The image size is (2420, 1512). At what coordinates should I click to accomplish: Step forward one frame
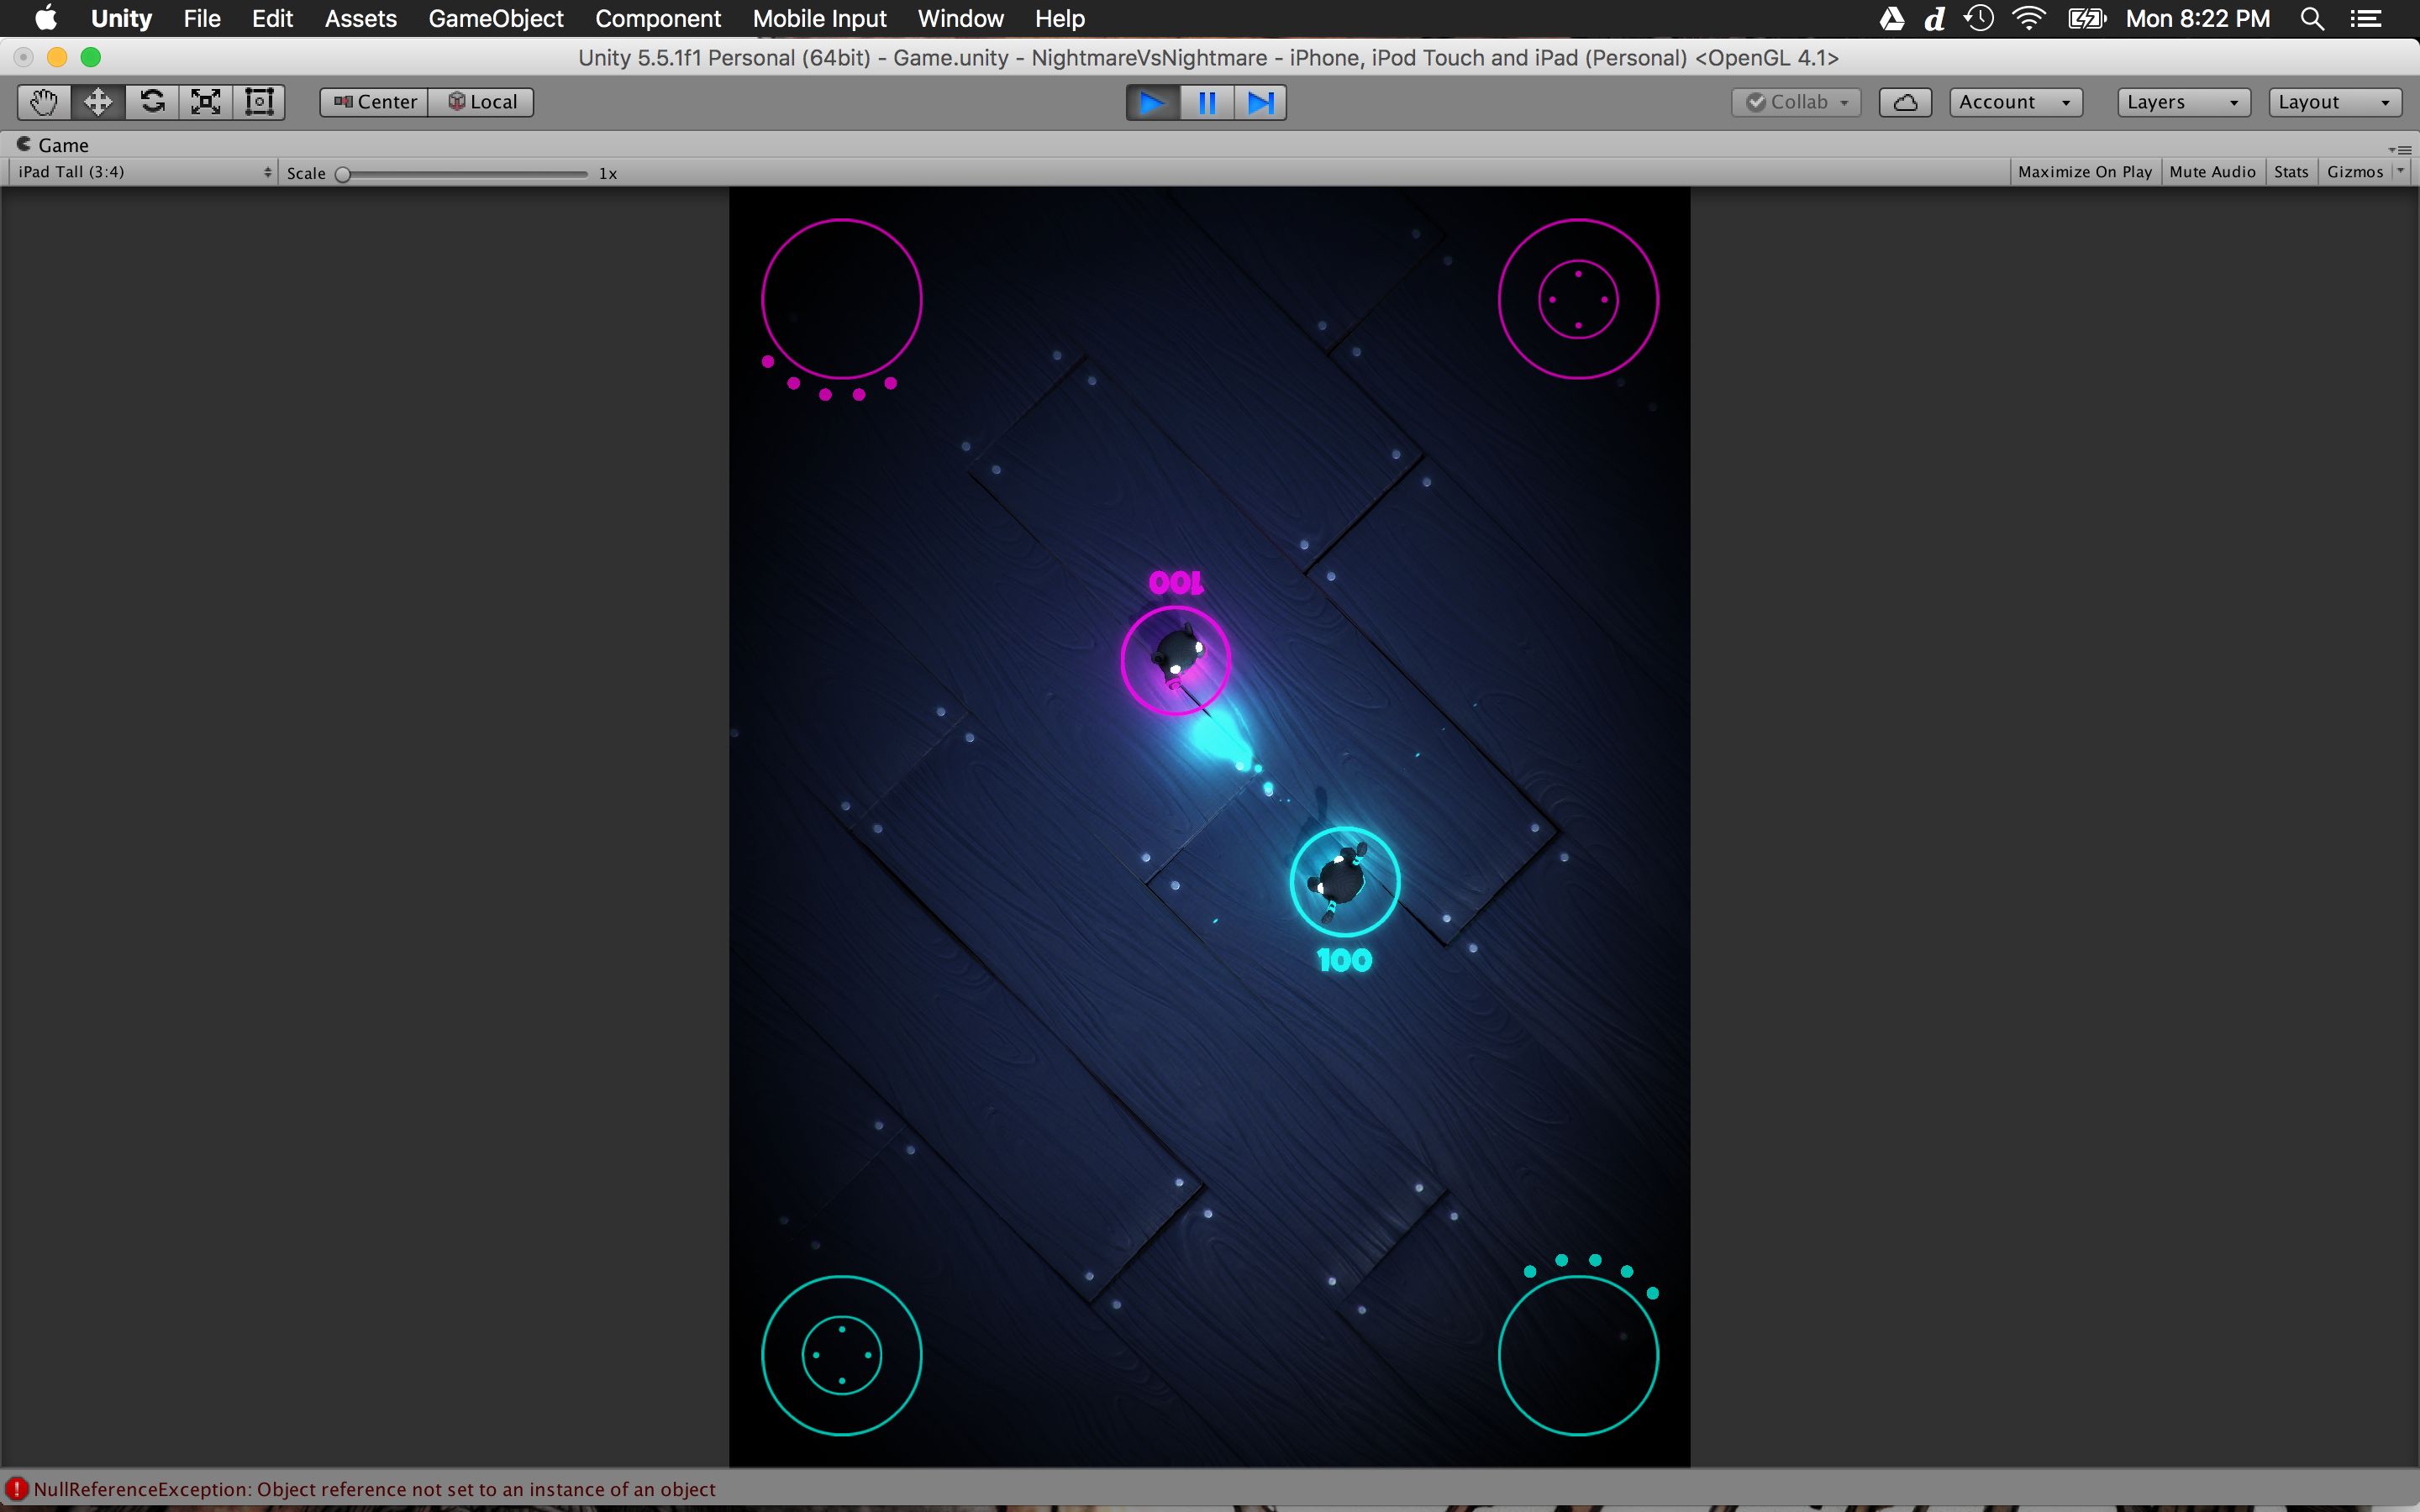pos(1261,102)
